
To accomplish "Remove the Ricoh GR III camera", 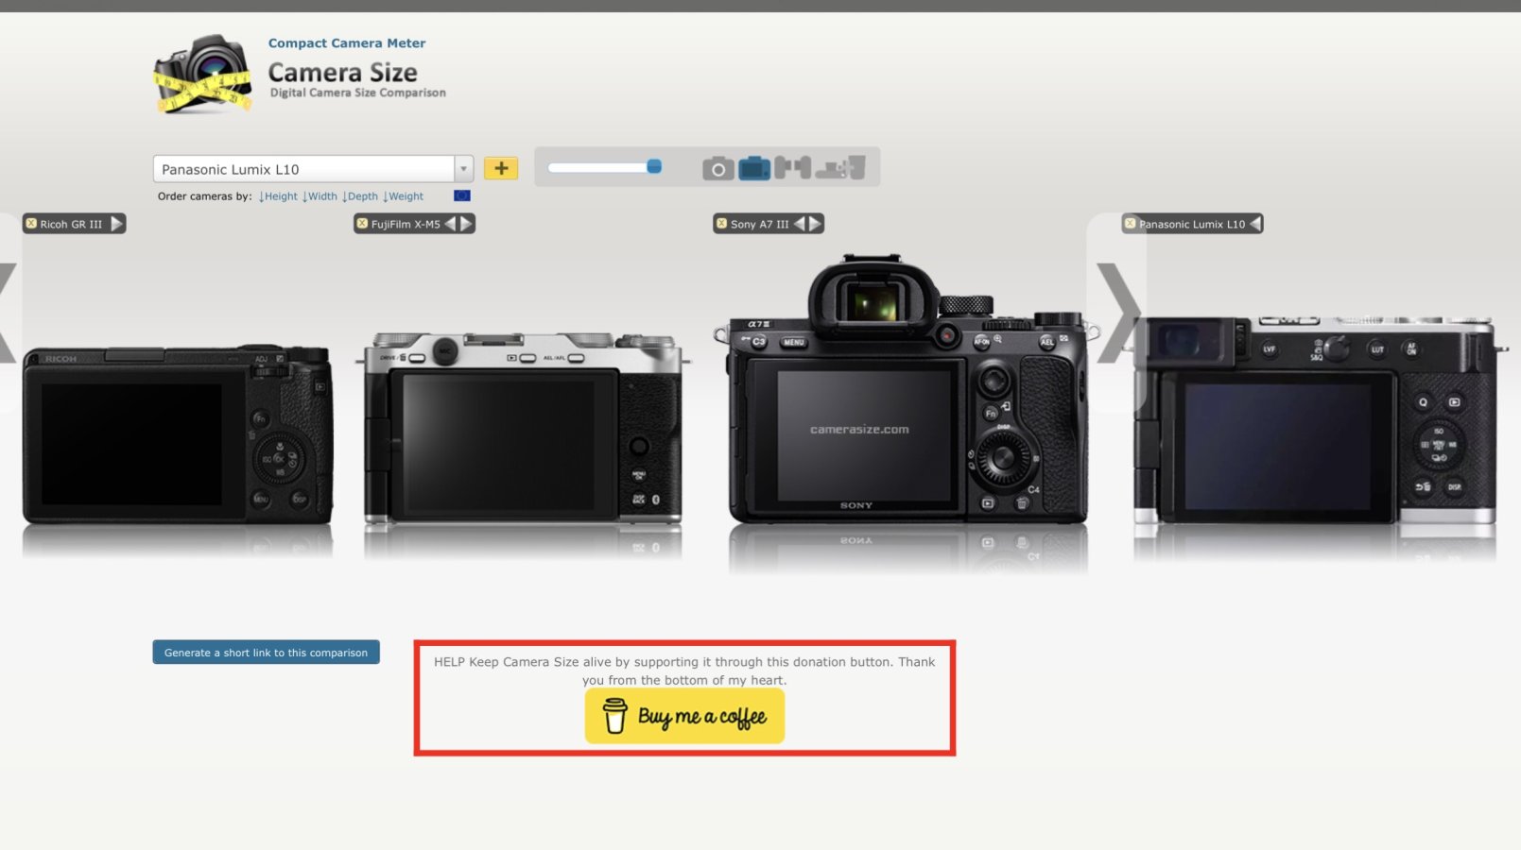I will (31, 224).
